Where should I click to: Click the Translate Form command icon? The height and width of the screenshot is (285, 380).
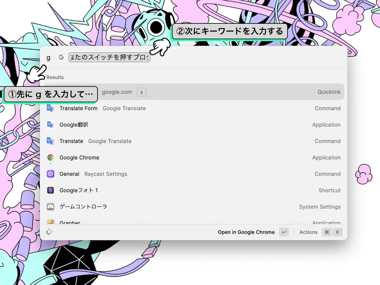[x=50, y=108]
